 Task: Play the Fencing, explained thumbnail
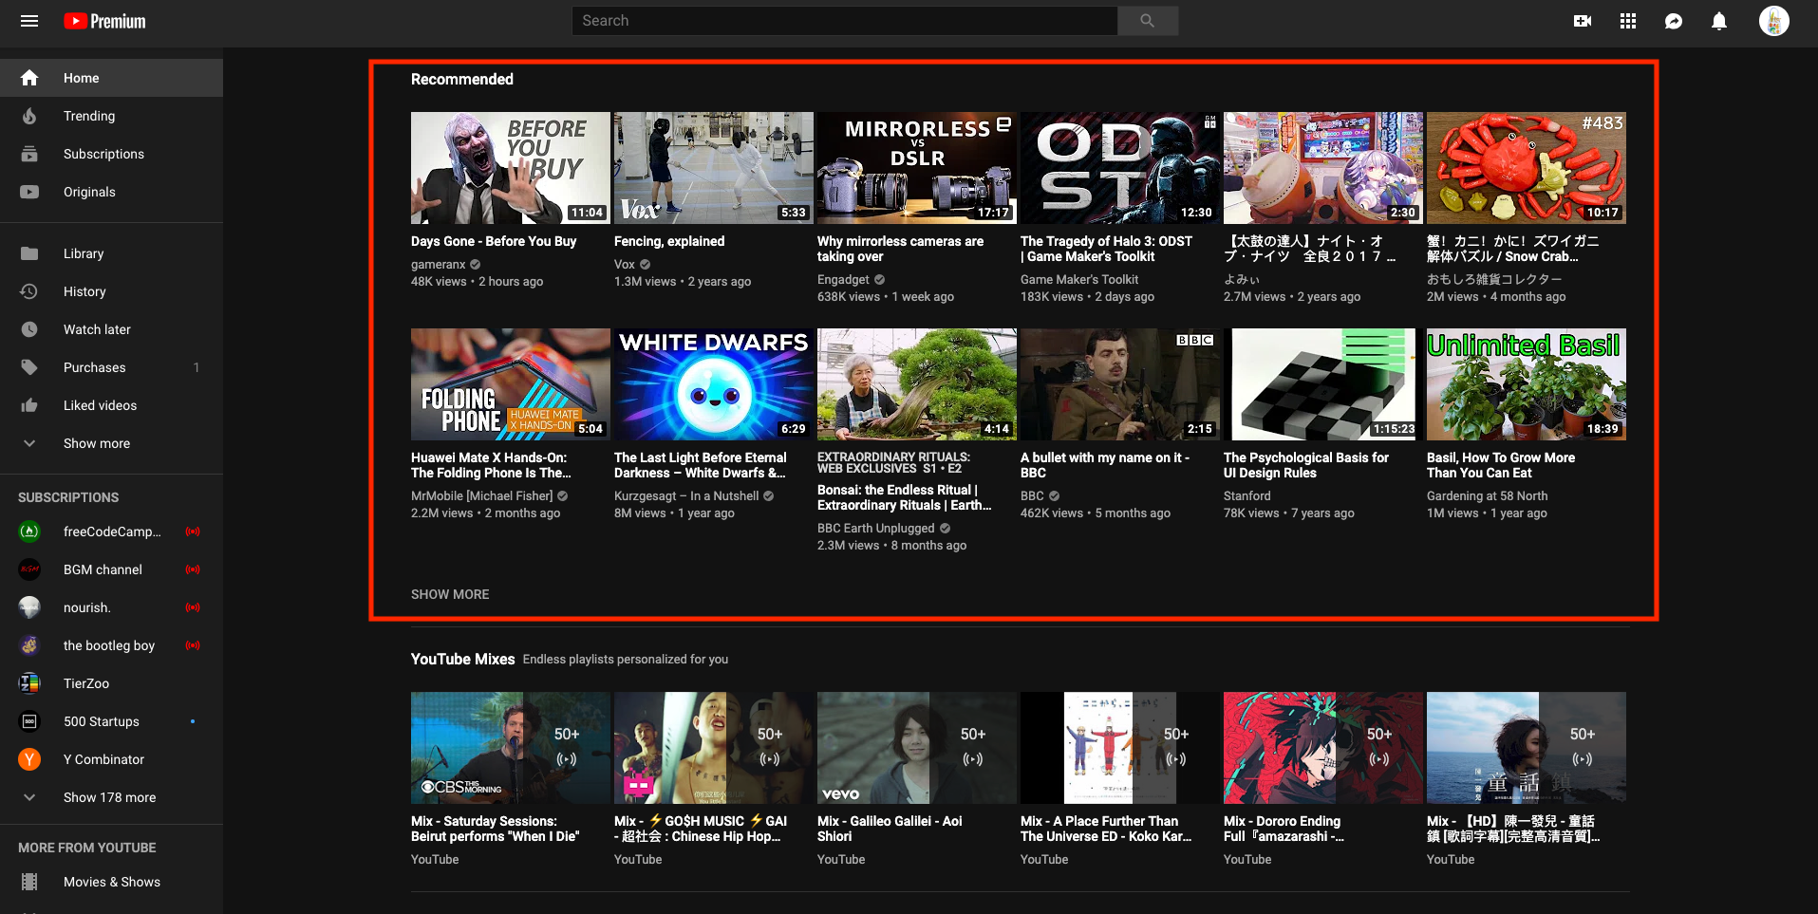coord(714,168)
